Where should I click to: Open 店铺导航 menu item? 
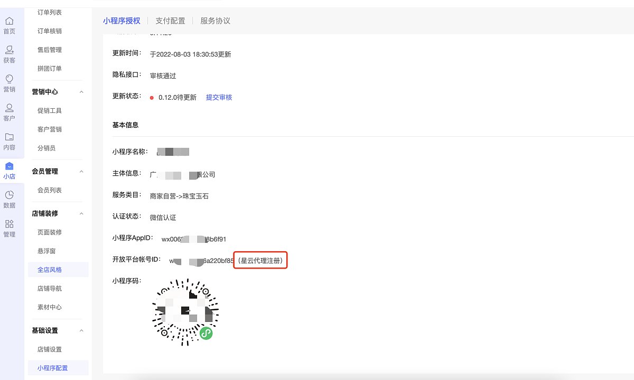click(x=50, y=289)
